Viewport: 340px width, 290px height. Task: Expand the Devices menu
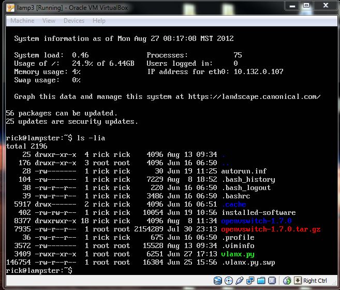pyautogui.click(x=74, y=21)
